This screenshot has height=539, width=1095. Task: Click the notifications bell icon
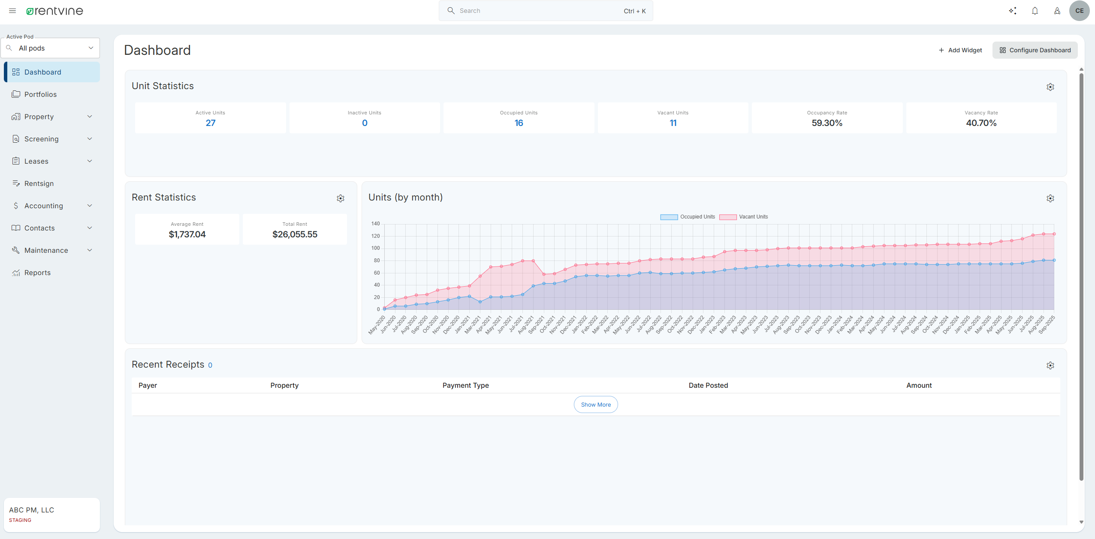[1035, 11]
